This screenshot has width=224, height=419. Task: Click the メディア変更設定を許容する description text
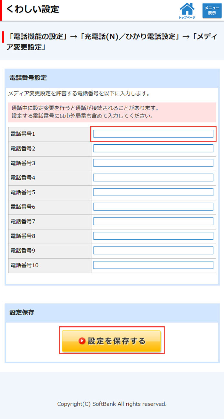tap(79, 94)
